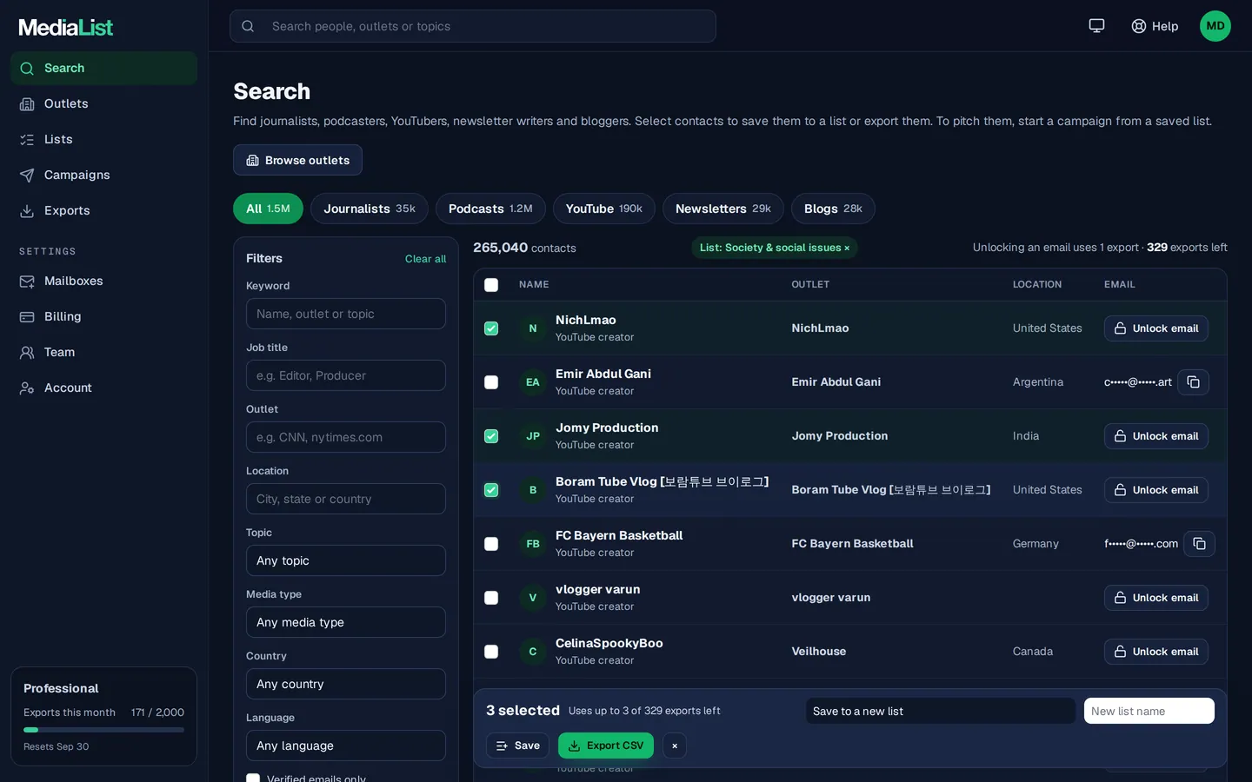
Task: Click the Browse outlets button
Action: coord(297,160)
